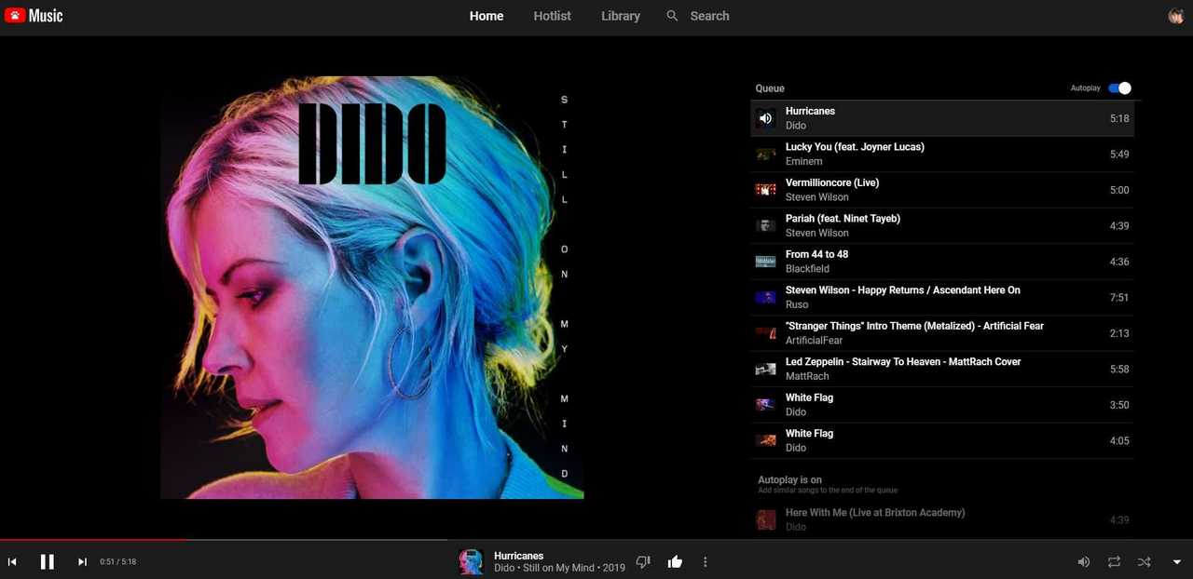Image resolution: width=1193 pixels, height=579 pixels.
Task: Open the Library tab
Action: (x=620, y=16)
